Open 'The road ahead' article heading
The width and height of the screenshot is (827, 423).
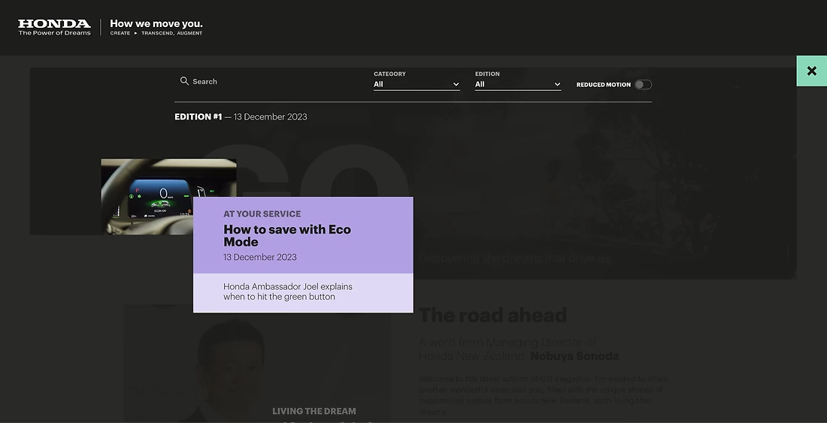pyautogui.click(x=492, y=316)
